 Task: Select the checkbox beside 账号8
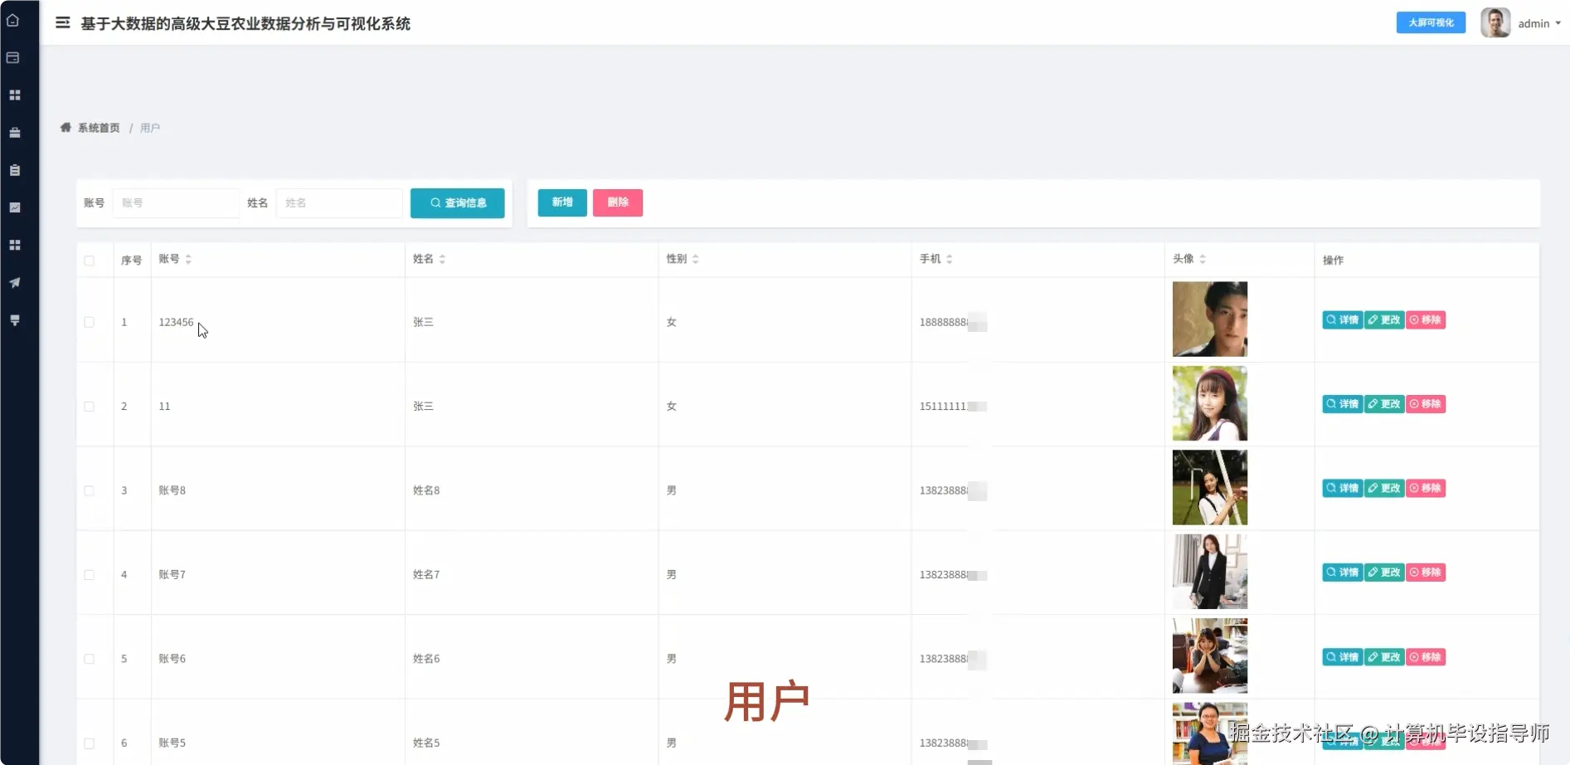coord(90,490)
